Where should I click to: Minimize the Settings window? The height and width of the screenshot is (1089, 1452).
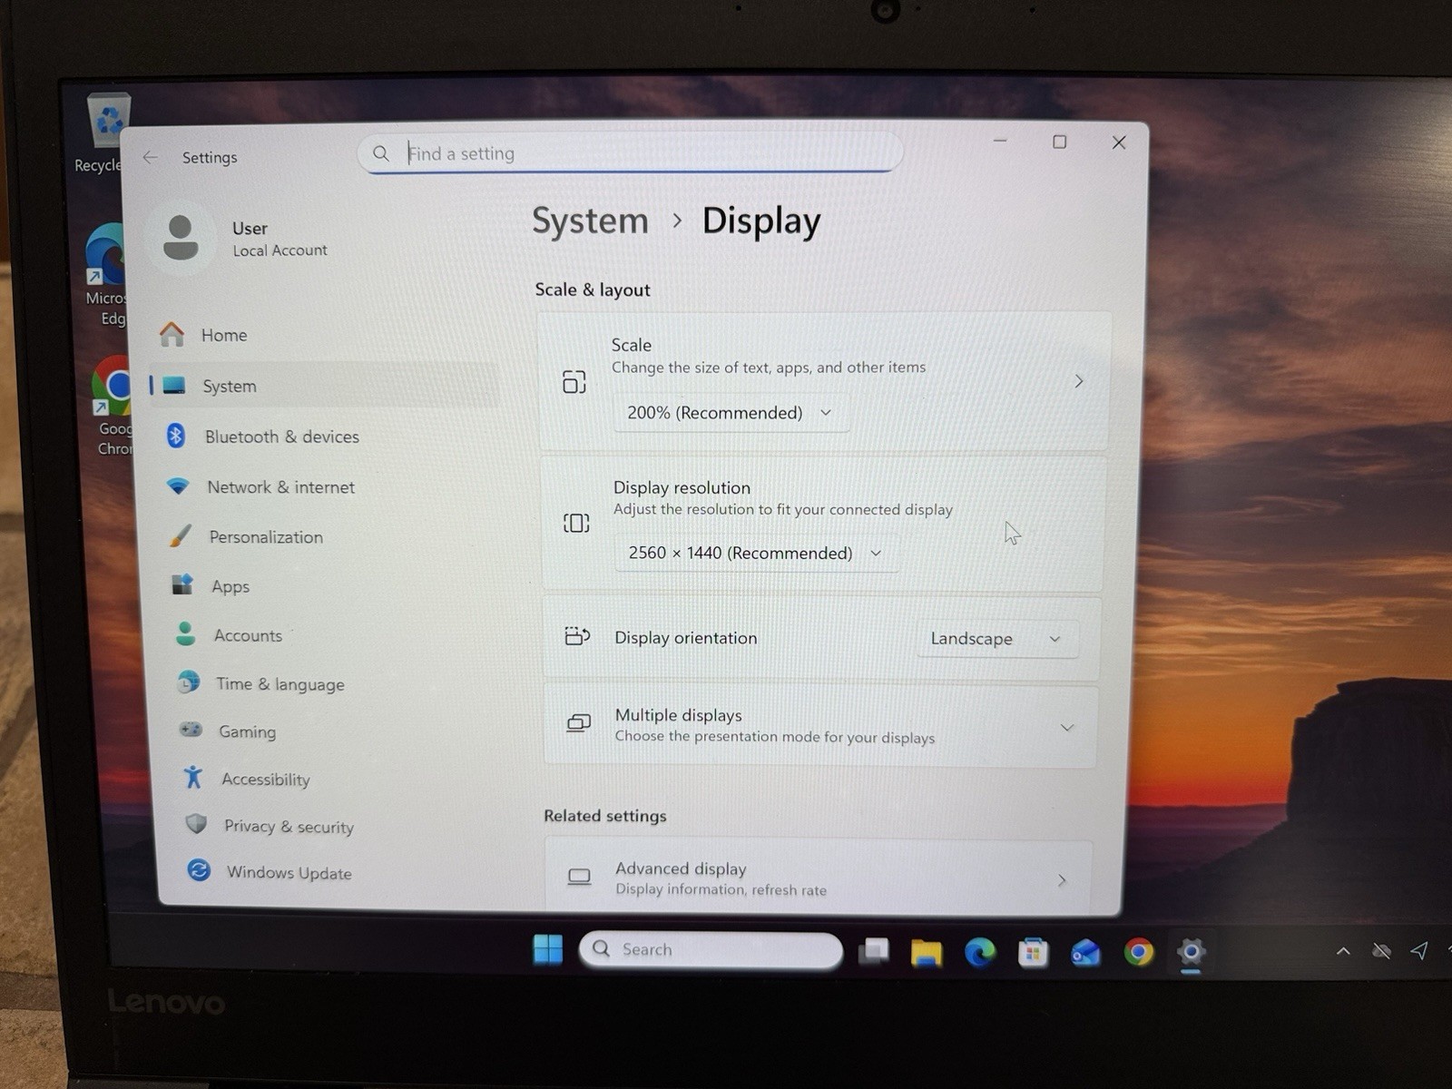point(1000,141)
